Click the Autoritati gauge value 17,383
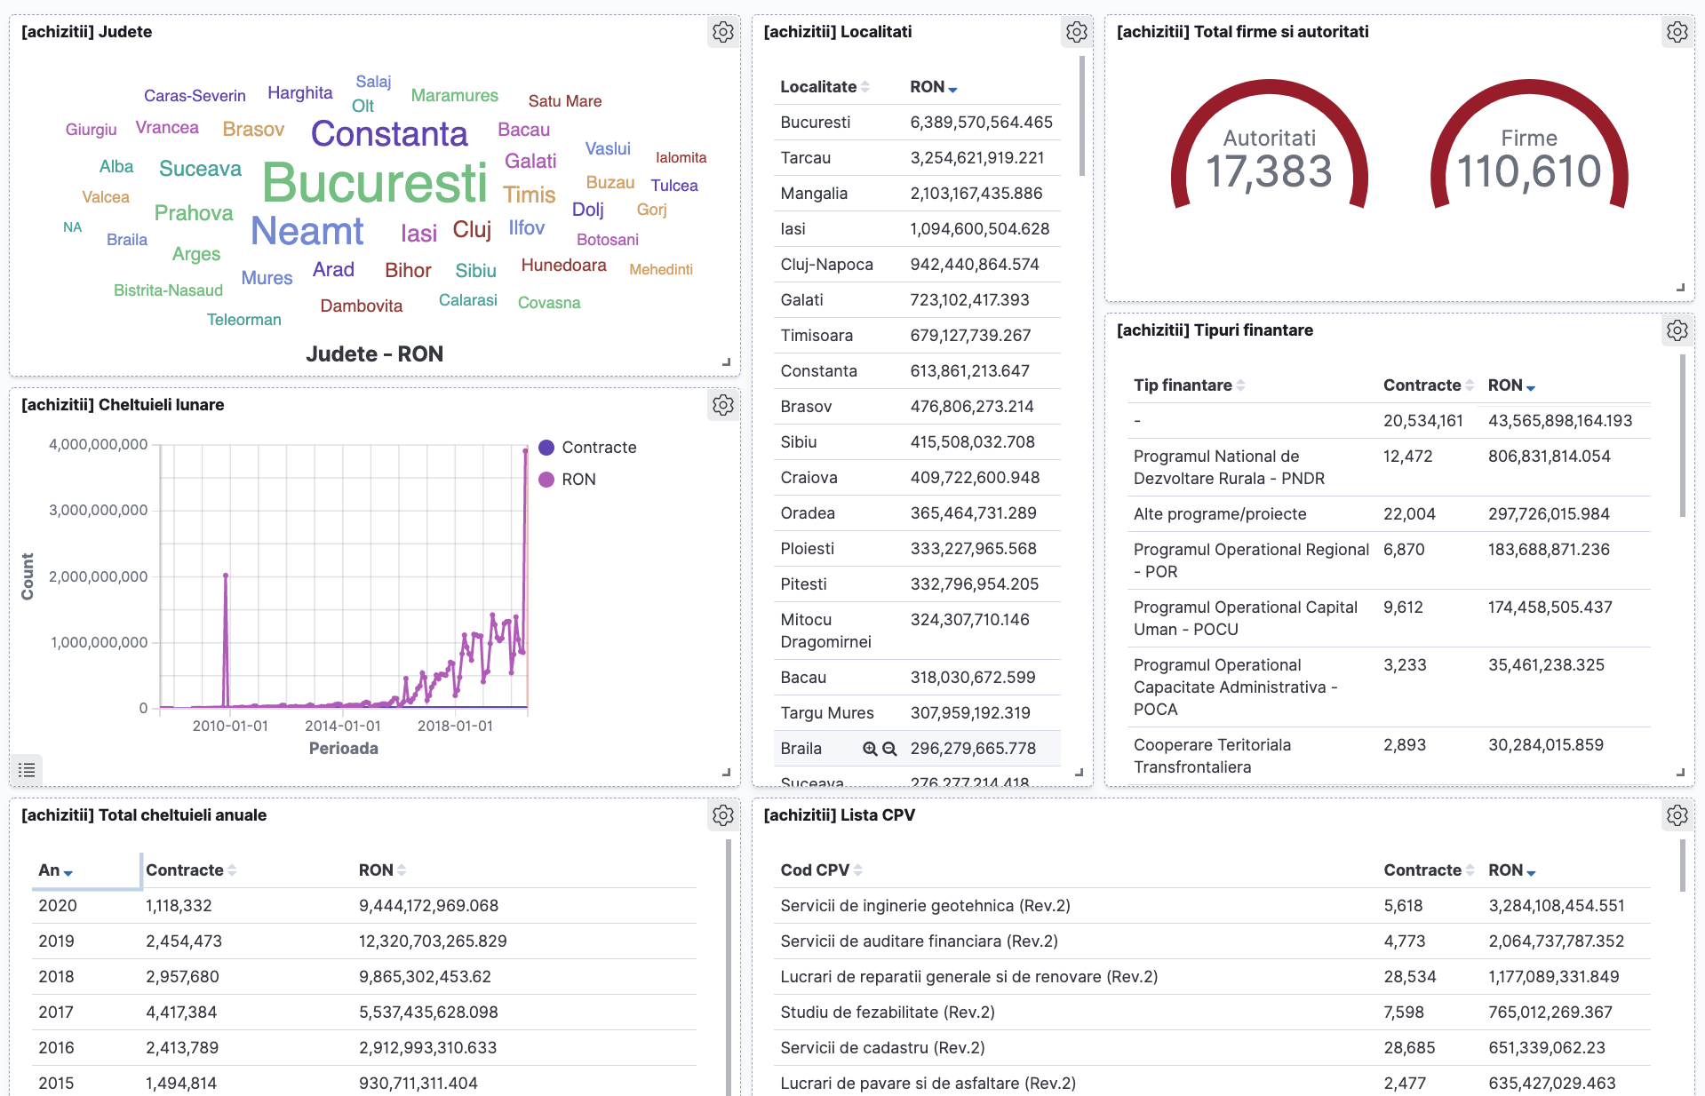Viewport: 1705px width, 1096px height. (x=1269, y=171)
